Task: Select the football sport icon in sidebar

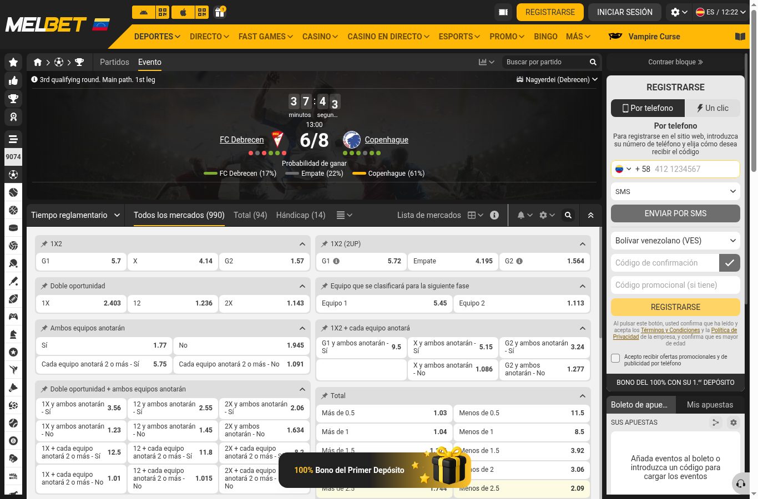Action: click(x=13, y=175)
